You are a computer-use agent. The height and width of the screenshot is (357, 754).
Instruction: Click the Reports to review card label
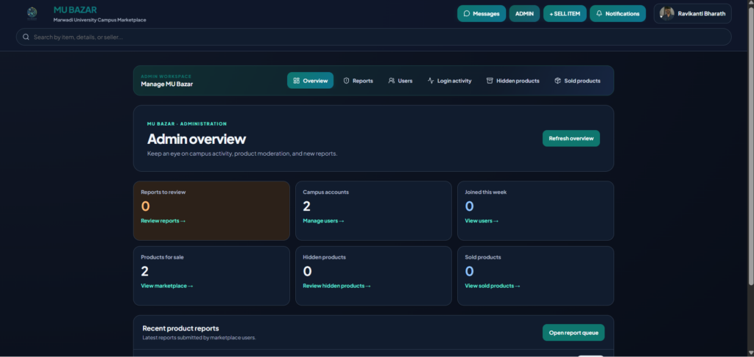pos(163,192)
